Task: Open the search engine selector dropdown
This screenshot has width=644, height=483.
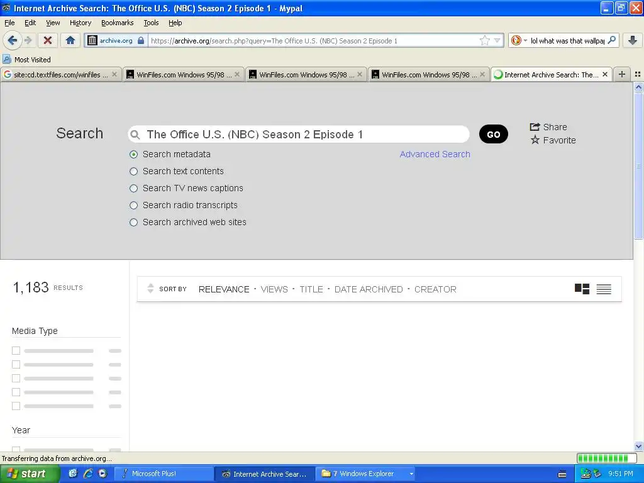Action: click(x=519, y=40)
